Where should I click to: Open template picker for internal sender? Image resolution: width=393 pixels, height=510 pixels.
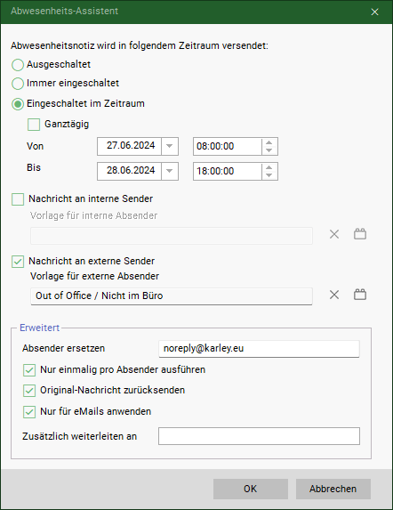tap(360, 234)
